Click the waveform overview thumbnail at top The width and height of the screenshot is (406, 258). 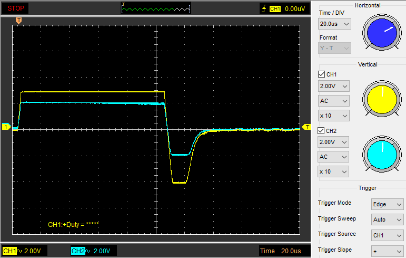156,8
